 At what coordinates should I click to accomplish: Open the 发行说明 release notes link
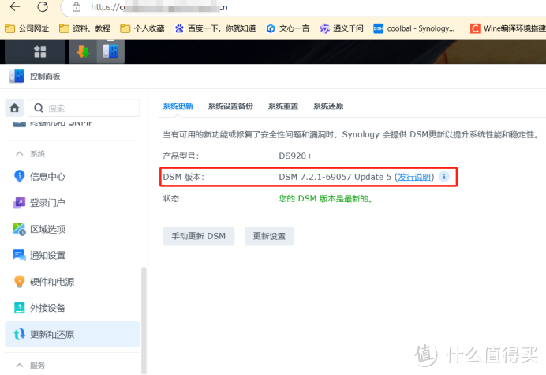click(414, 177)
